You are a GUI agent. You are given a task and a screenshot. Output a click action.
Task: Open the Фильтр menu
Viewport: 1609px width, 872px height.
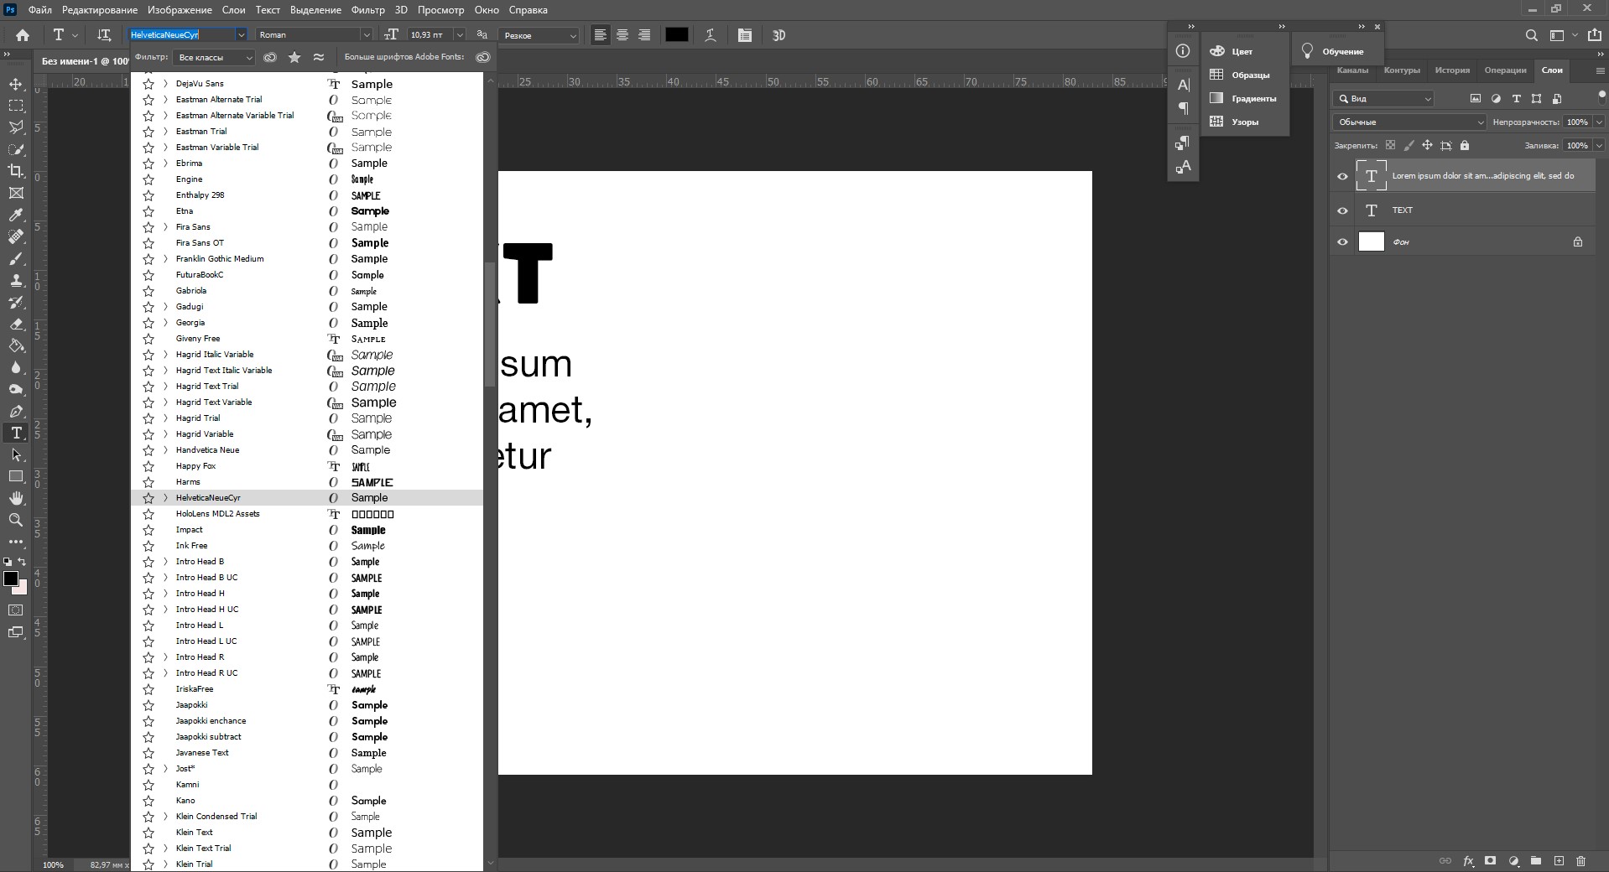(367, 10)
